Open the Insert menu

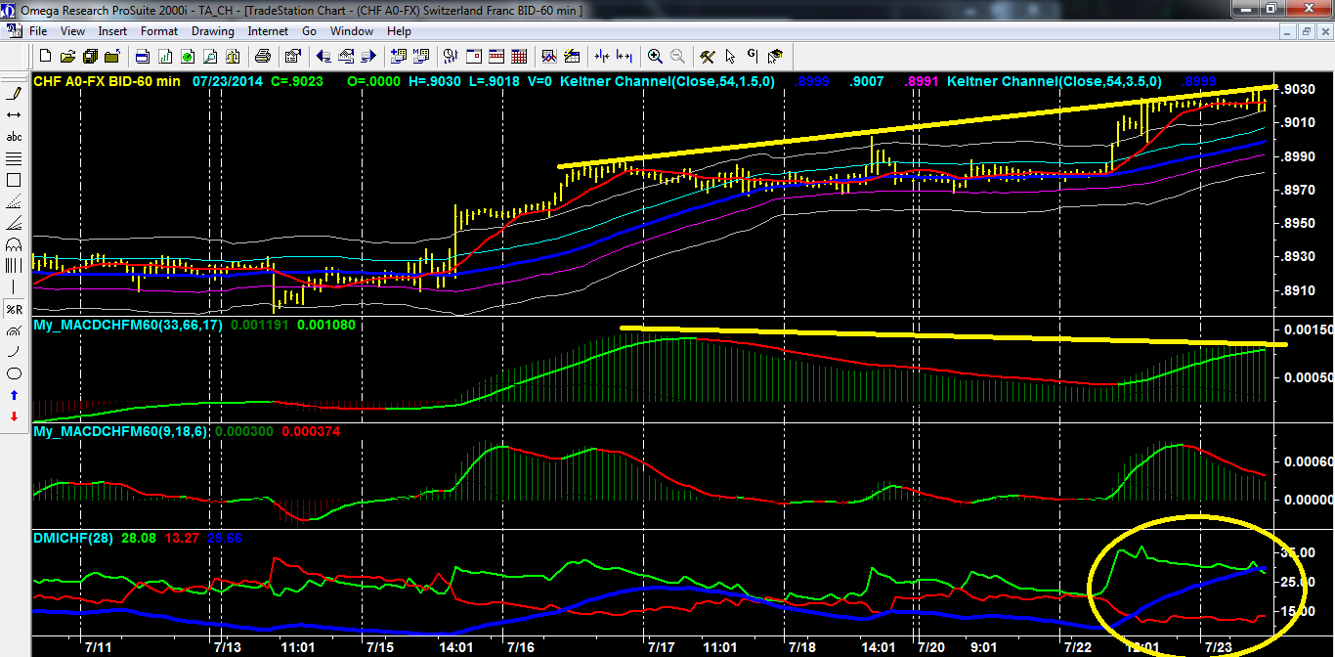click(x=112, y=31)
